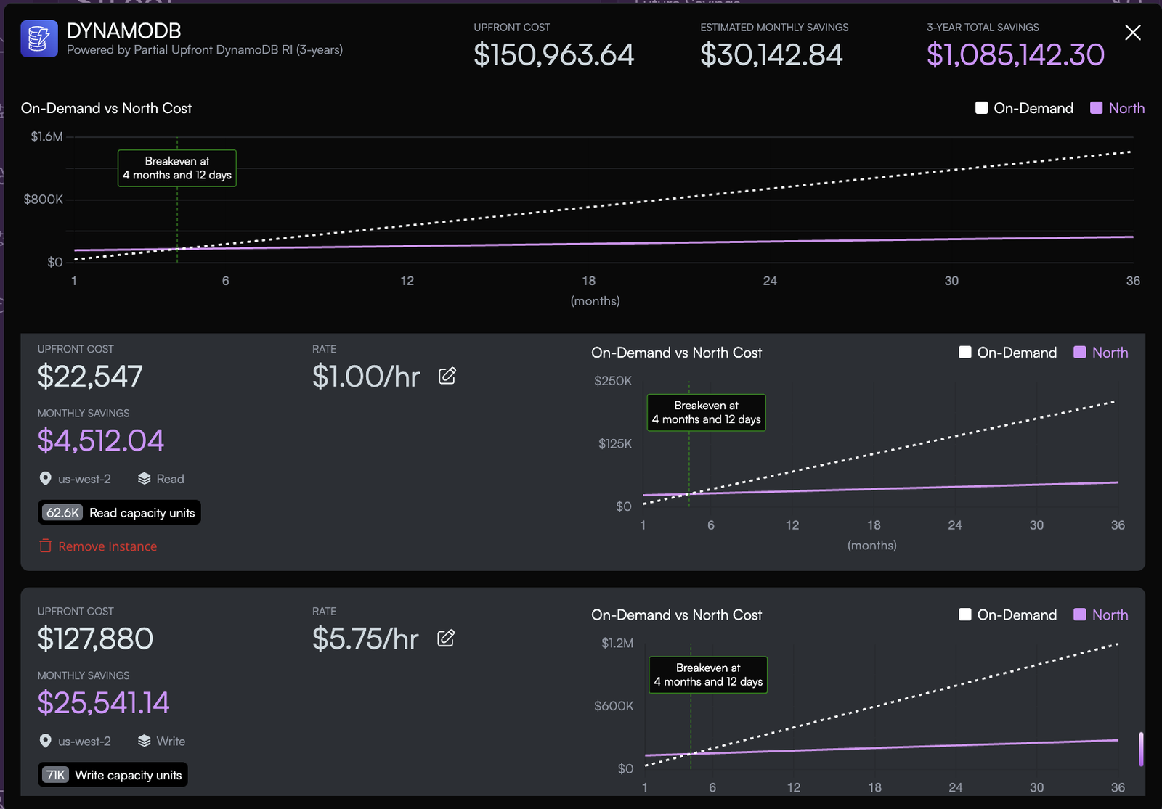
Task: Click the $250K axis label in Read chart
Action: click(x=613, y=381)
